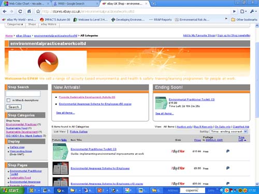Click the EPAW red swirl logo
This screenshot has height=194, width=259.
pyautogui.click(x=48, y=62)
